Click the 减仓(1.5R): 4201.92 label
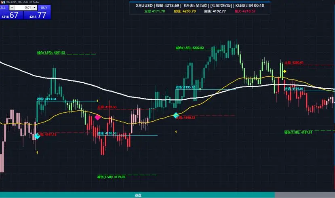This screenshot has height=198, width=335. [51, 53]
